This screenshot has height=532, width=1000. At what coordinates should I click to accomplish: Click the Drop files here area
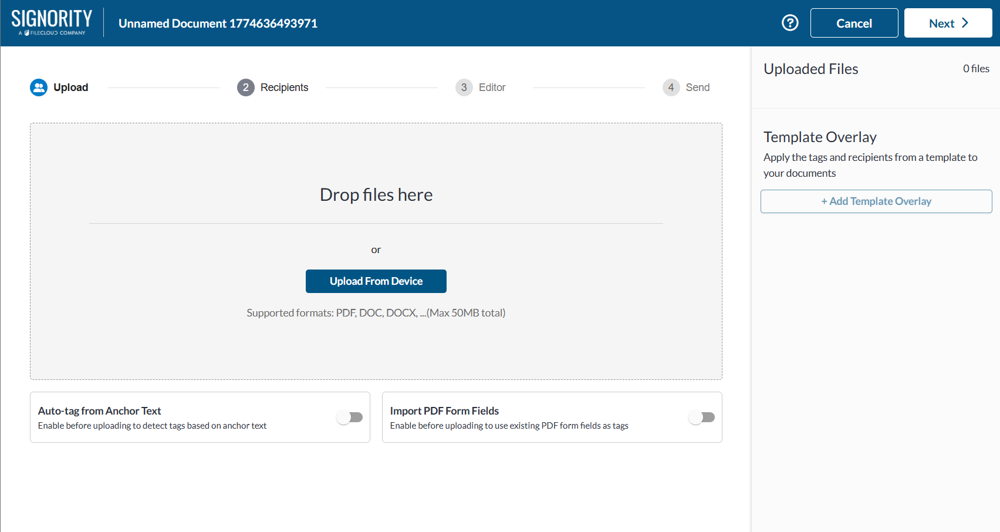pos(376,194)
